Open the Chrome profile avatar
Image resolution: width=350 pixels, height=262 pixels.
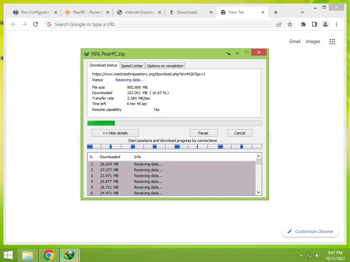325,24
